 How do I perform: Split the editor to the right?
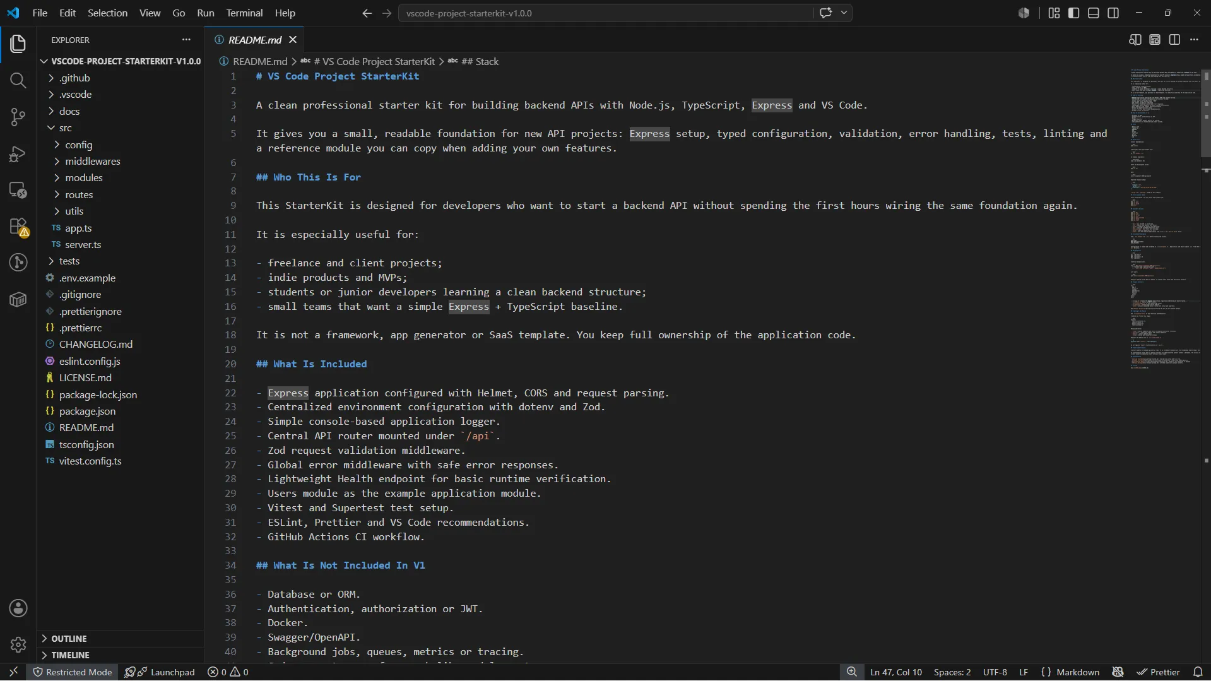point(1174,40)
